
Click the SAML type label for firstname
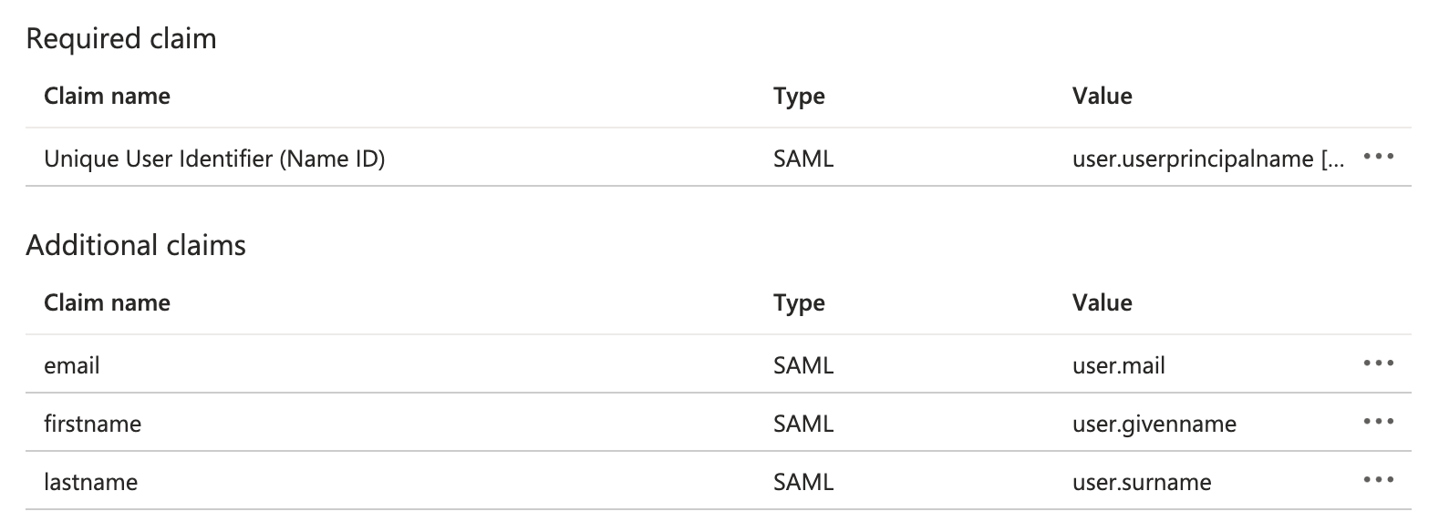[x=803, y=423]
